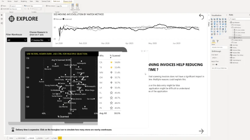Click the New measure button in ribbon
This screenshot has width=250, height=140.
click(72, 7)
